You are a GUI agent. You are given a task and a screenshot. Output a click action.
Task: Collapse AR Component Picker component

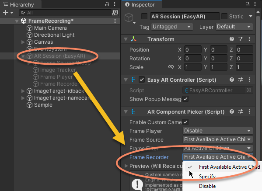pyautogui.click(x=126, y=112)
